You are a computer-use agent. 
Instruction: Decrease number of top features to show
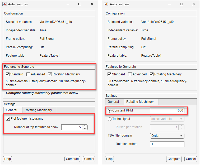(x=85, y=129)
